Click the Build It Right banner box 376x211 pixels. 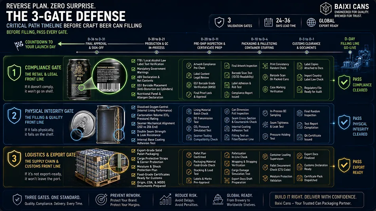pyautogui.click(x=317, y=200)
